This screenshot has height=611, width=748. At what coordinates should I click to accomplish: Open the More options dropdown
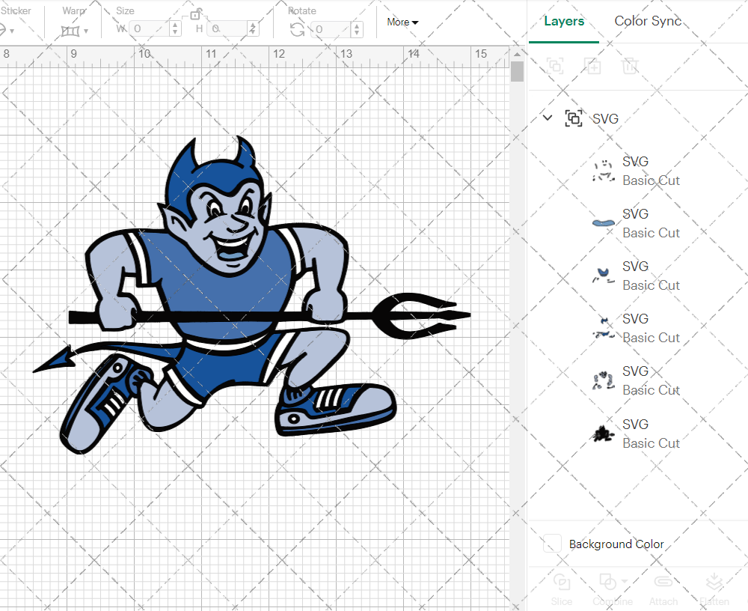[x=402, y=22]
